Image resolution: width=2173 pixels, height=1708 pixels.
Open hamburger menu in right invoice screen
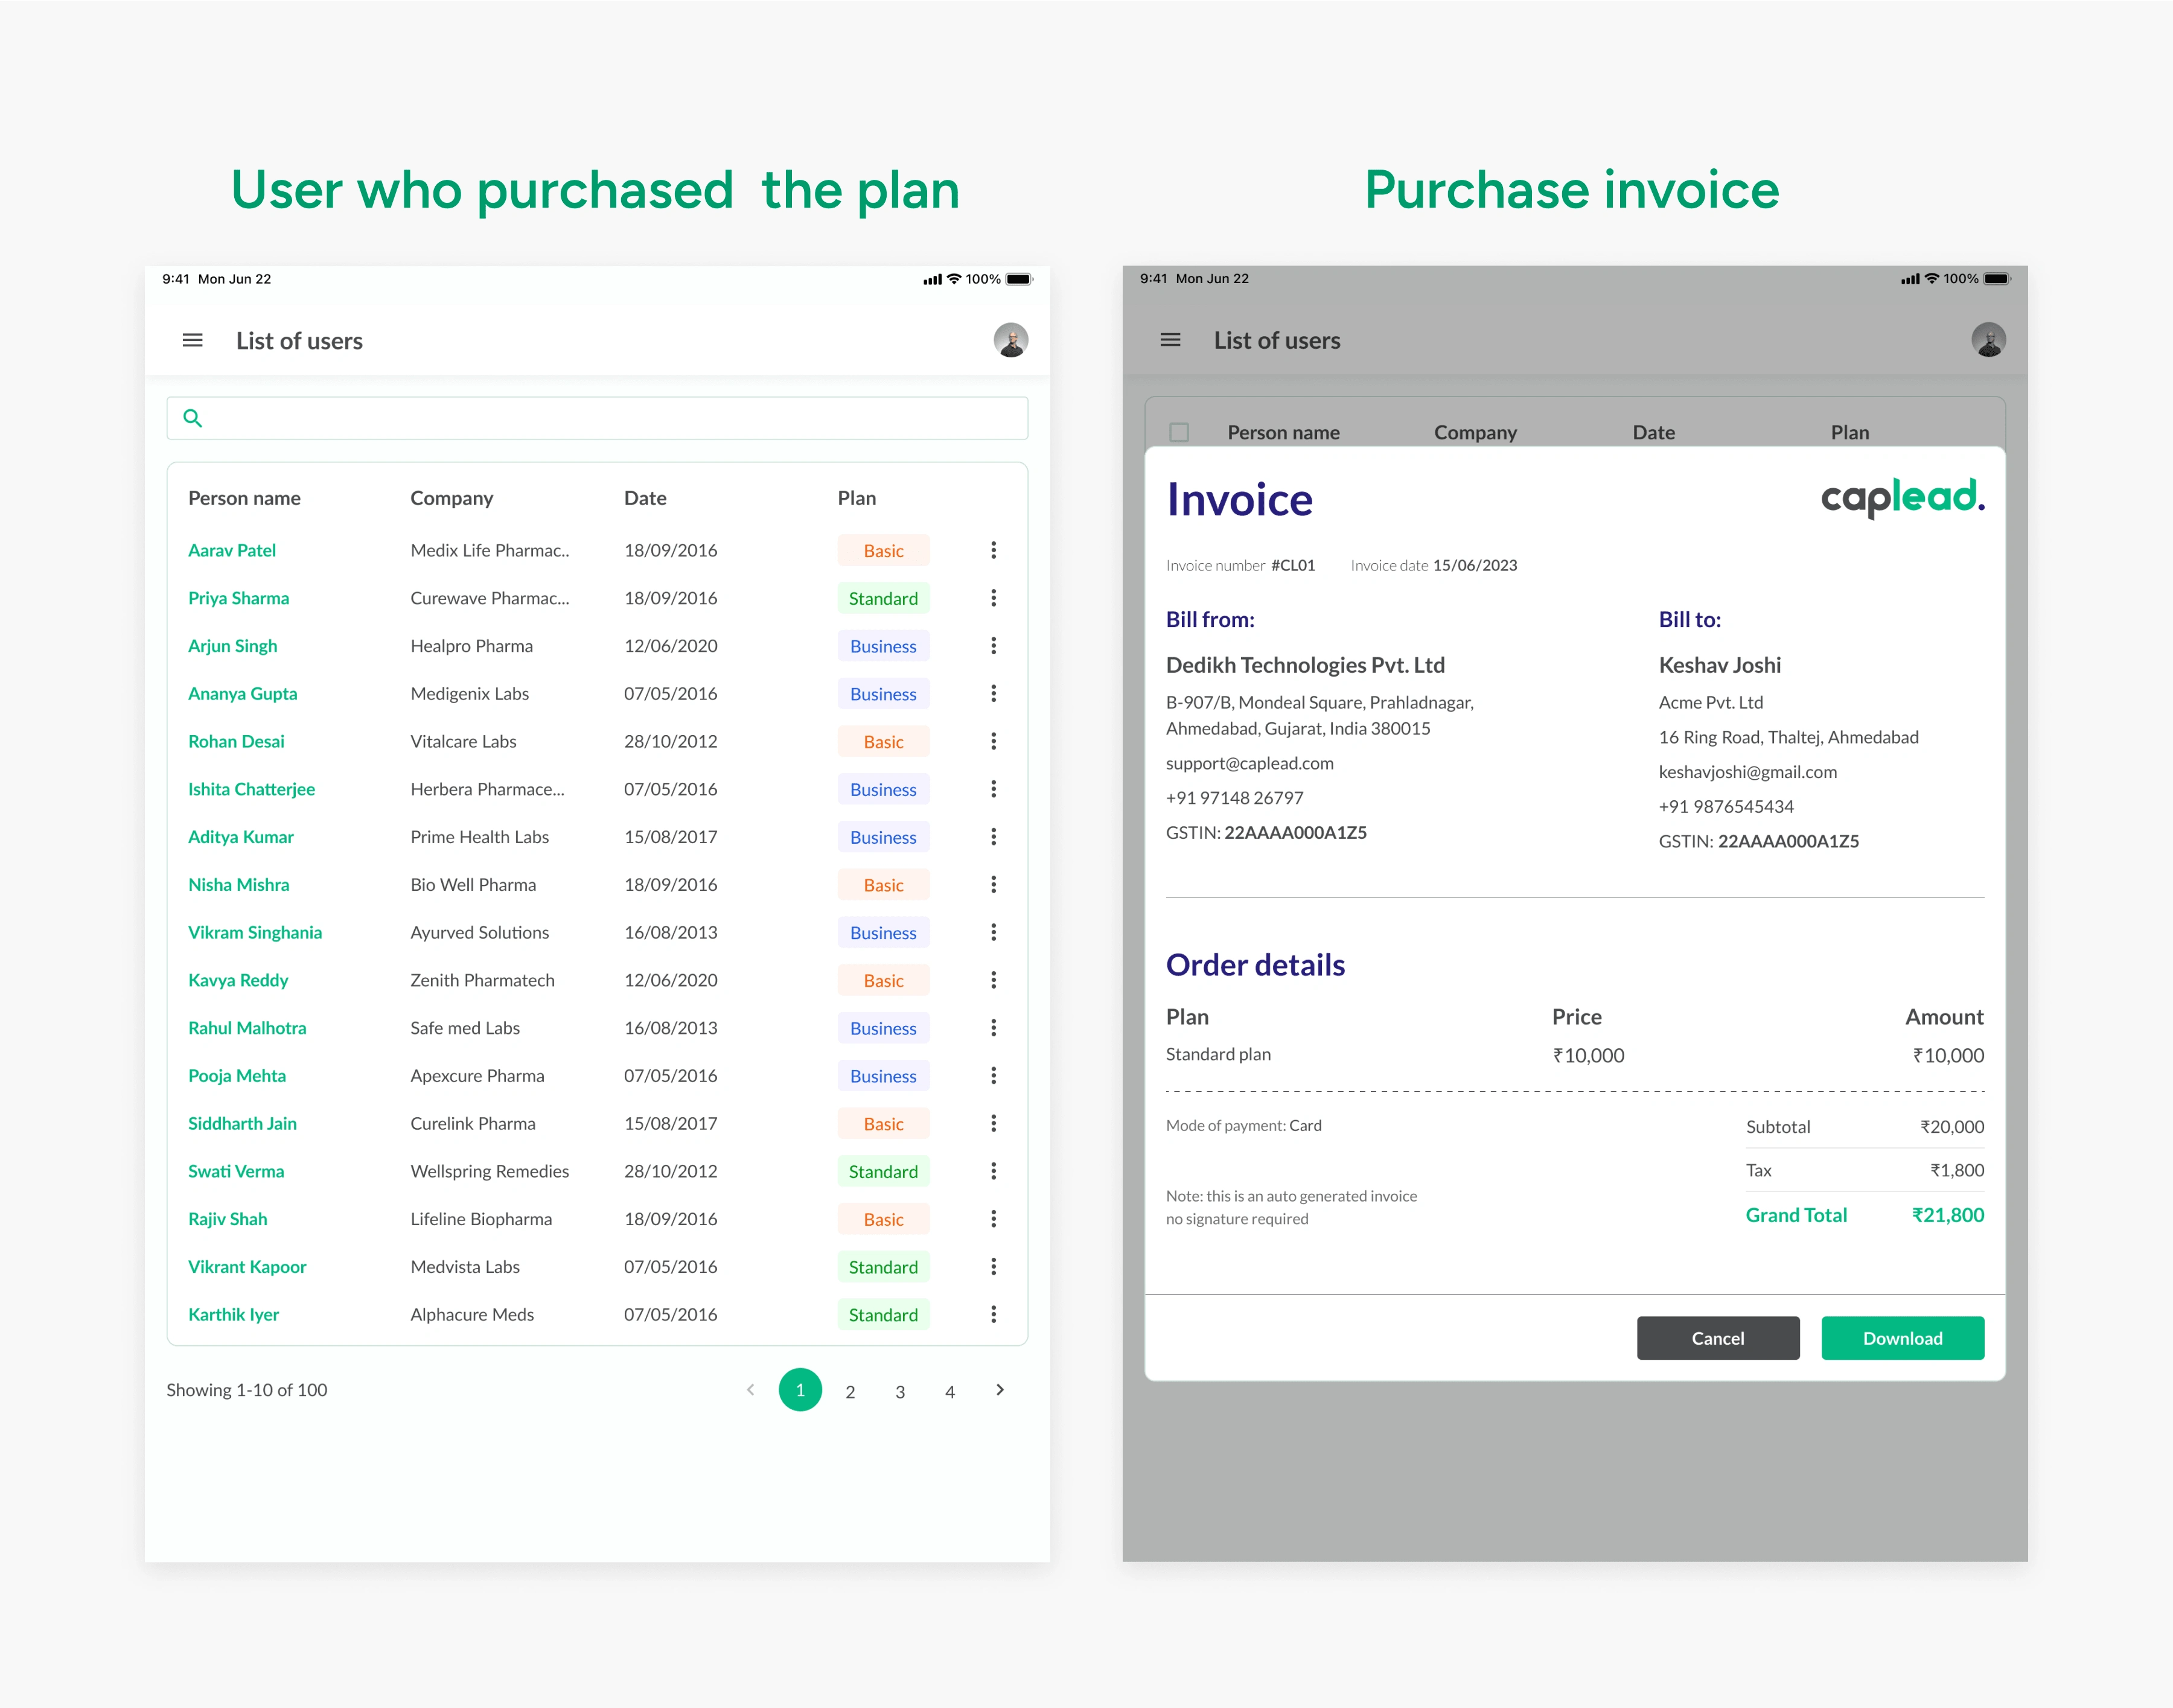click(1170, 340)
